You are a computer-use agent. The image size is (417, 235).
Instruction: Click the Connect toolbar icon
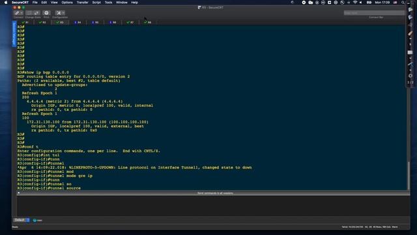point(18,13)
